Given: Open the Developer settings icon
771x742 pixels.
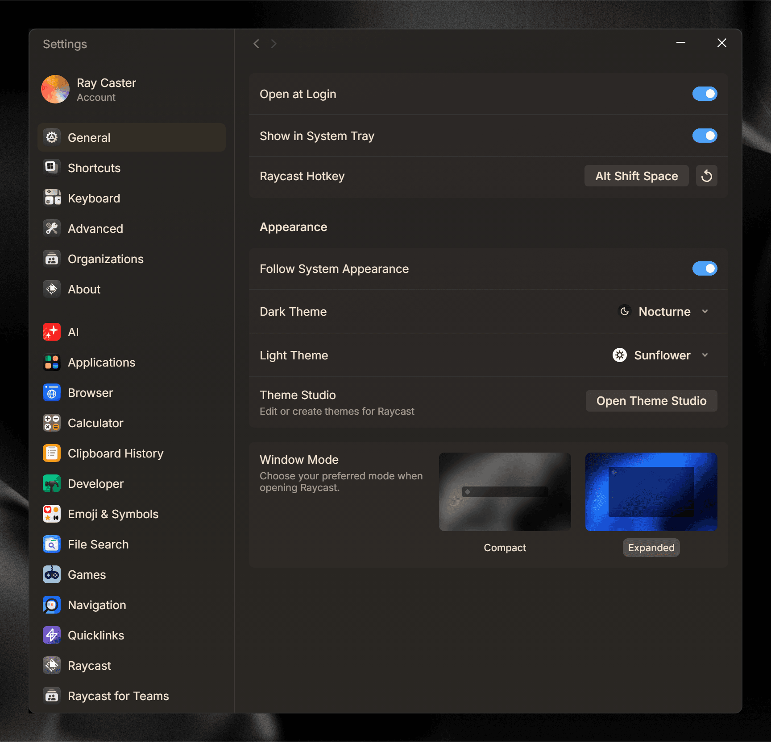Looking at the screenshot, I should pos(51,483).
